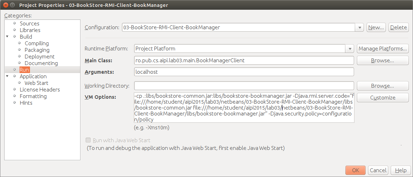Image resolution: width=413 pixels, height=177 pixels.
Task: Click the bullet icon beside Packaging
Action: (20, 50)
